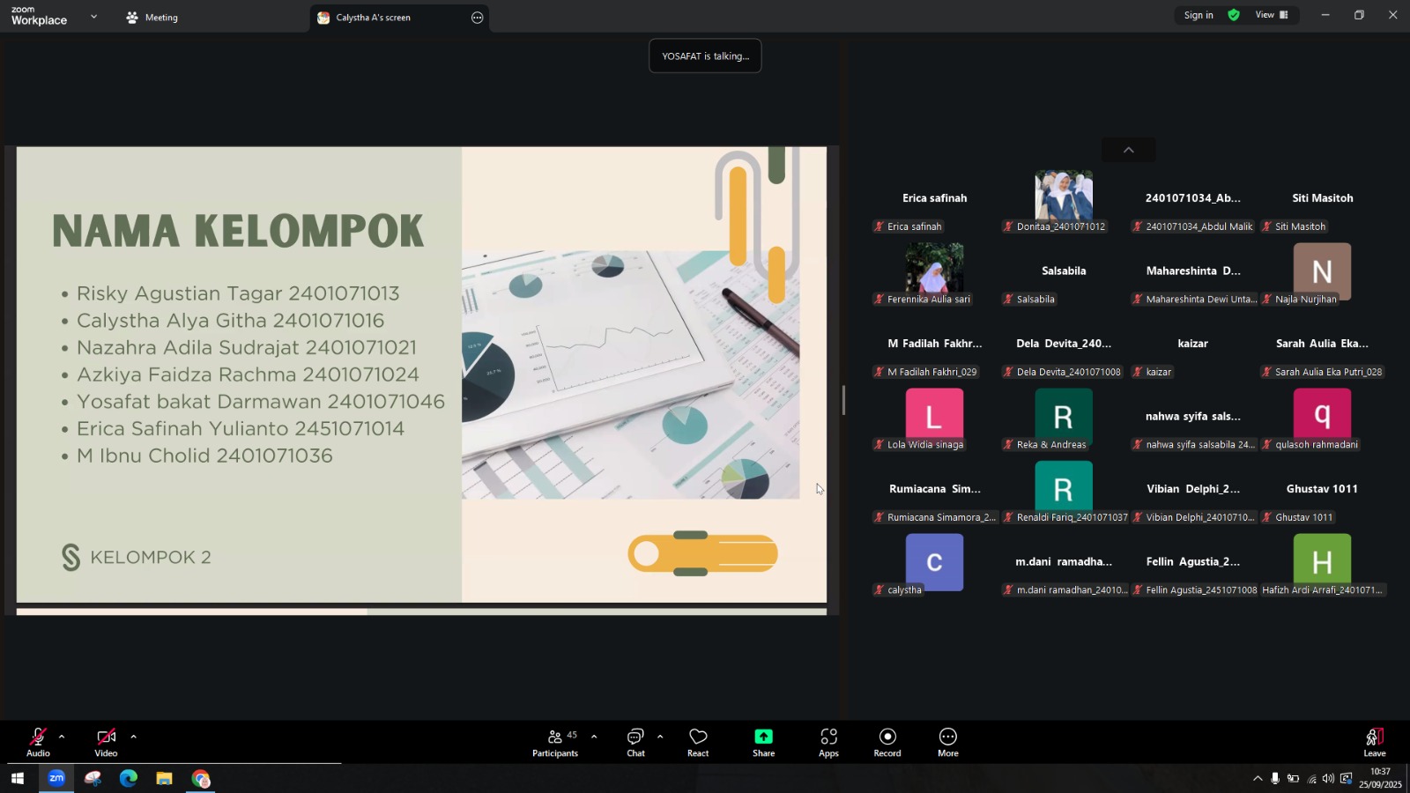Open File Explorer from the taskbar
Viewport: 1410px width, 793px height.
click(x=164, y=779)
